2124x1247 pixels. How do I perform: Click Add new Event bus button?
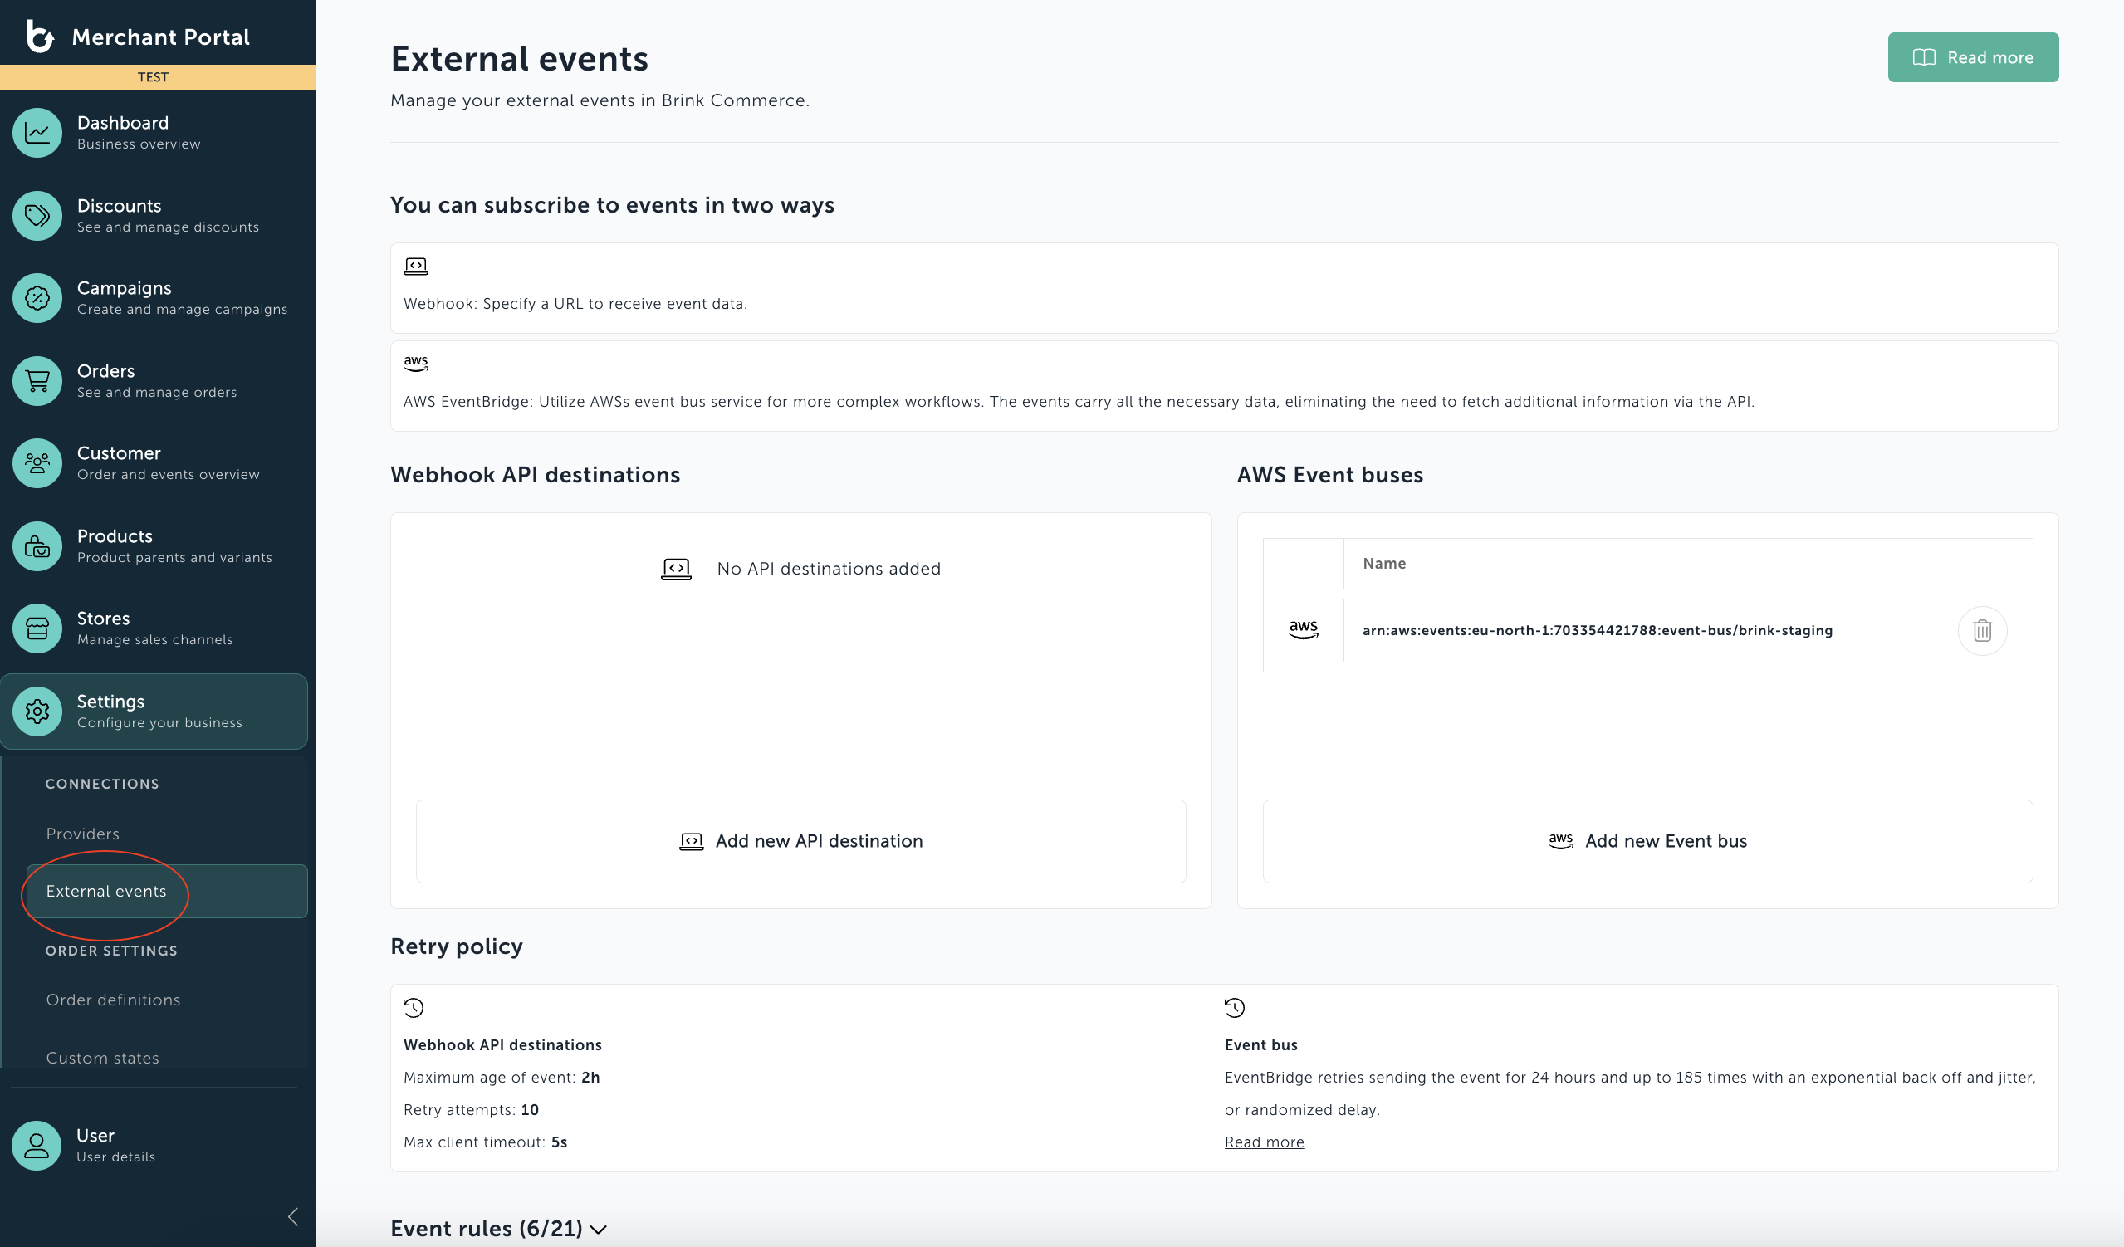[1647, 841]
